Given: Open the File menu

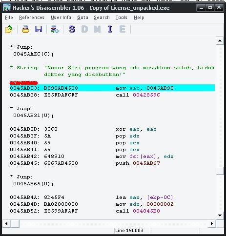Looking at the screenshot, I should 9,18.
